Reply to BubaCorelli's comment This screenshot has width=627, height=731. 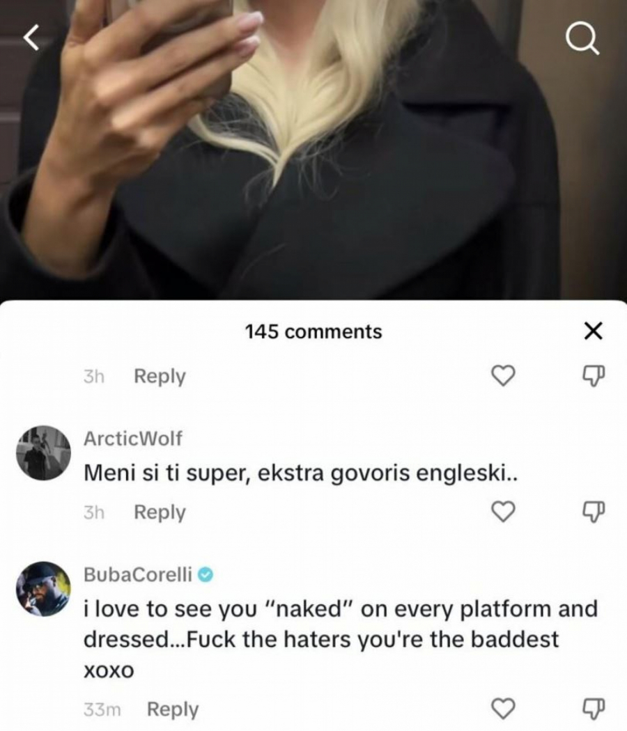pos(173,709)
